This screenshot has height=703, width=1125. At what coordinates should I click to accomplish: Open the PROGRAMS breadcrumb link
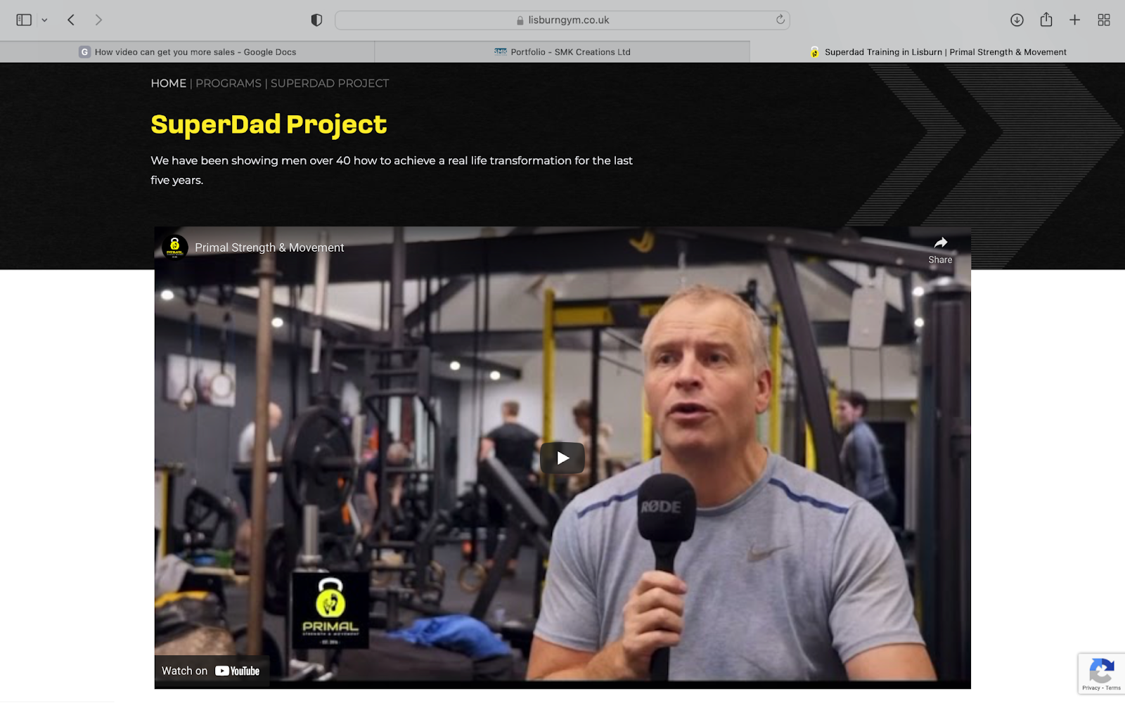click(x=229, y=83)
